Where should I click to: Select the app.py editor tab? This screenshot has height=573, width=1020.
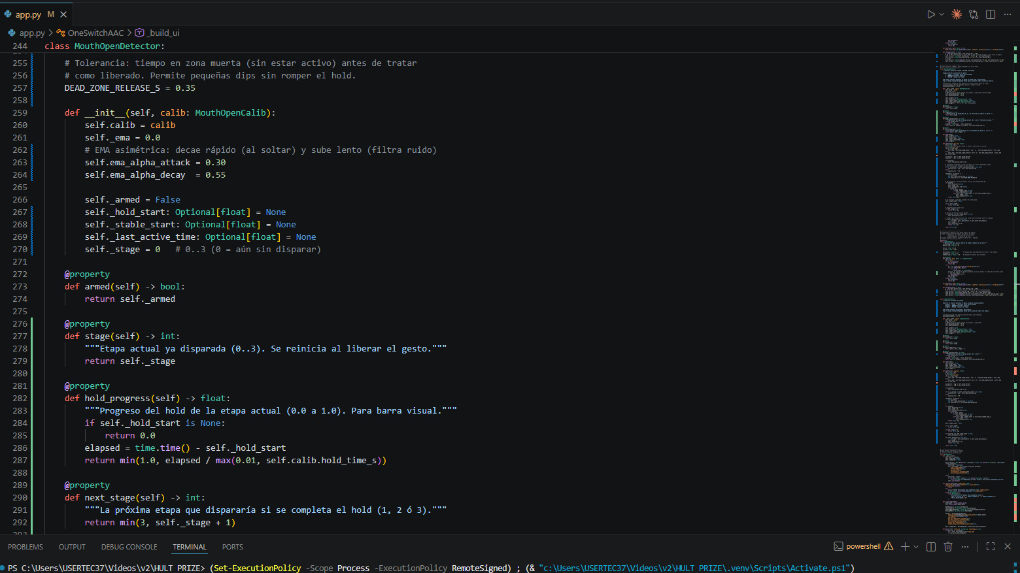pos(36,14)
